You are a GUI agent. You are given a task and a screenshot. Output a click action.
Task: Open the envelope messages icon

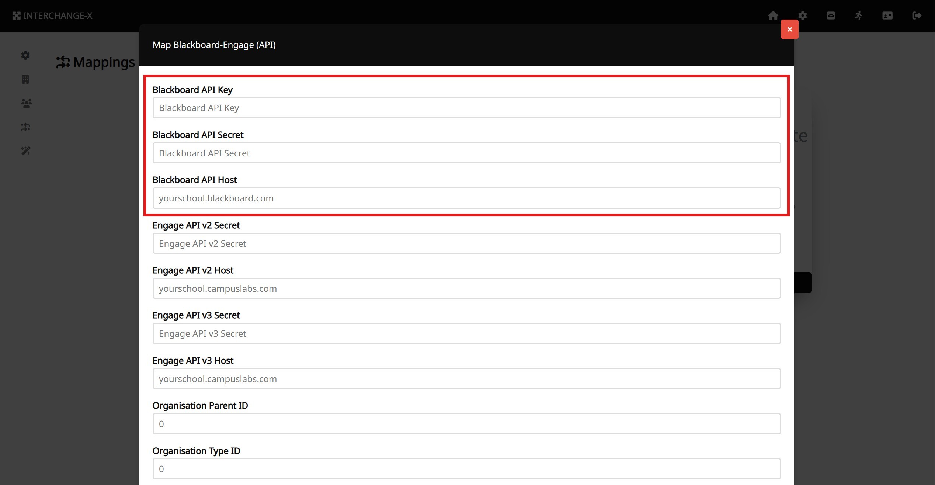[831, 15]
